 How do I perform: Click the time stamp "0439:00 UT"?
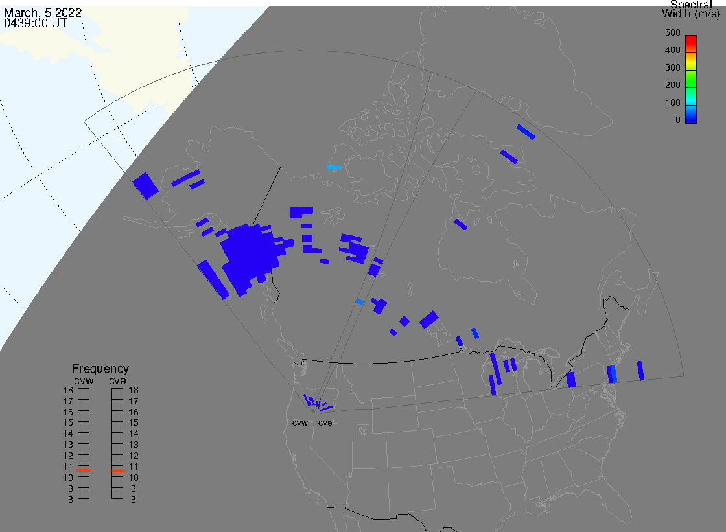36,23
